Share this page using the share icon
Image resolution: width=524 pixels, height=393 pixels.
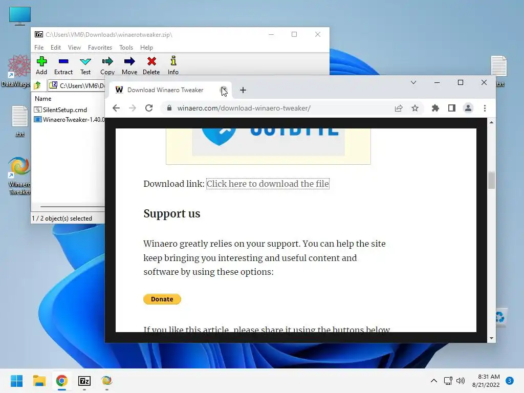399,108
